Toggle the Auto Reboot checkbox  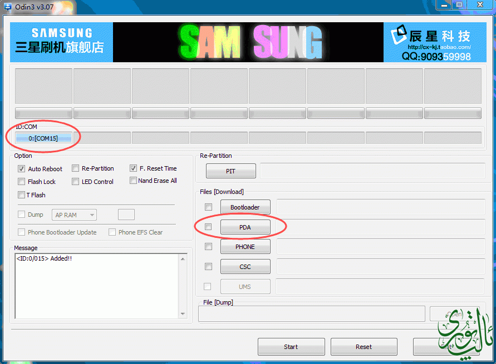click(22, 168)
